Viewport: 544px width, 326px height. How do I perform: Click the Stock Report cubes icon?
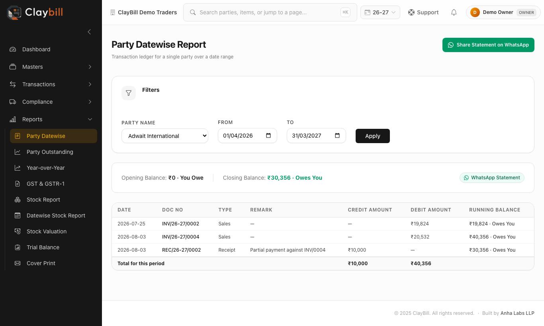point(18,200)
